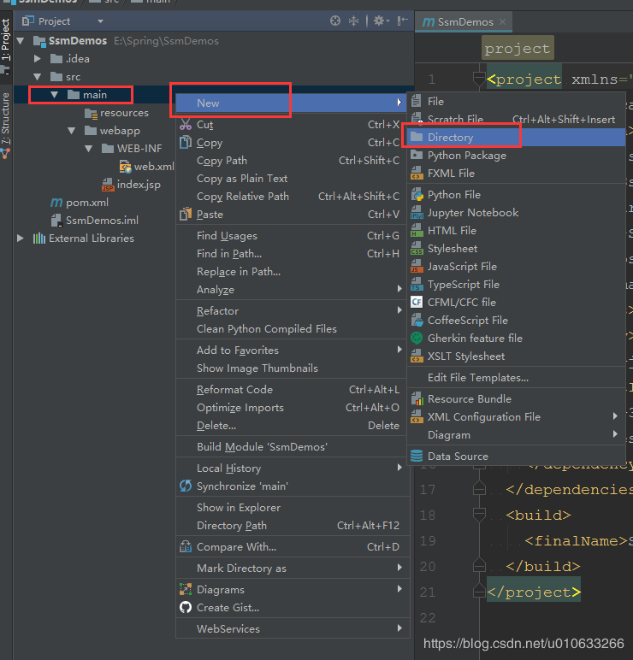The width and height of the screenshot is (633, 660).
Task: Click the Gherkin feature file icon
Action: (417, 338)
